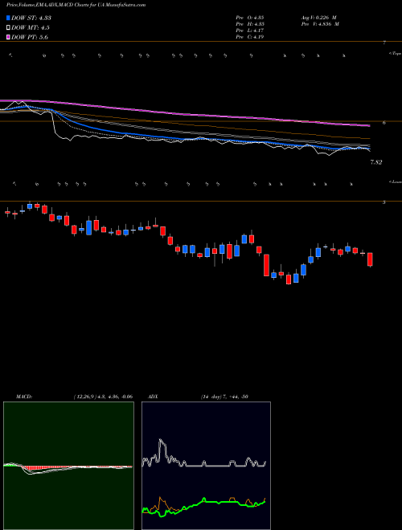Click the price axis label 6
This screenshot has height=530, width=402.
384,123
